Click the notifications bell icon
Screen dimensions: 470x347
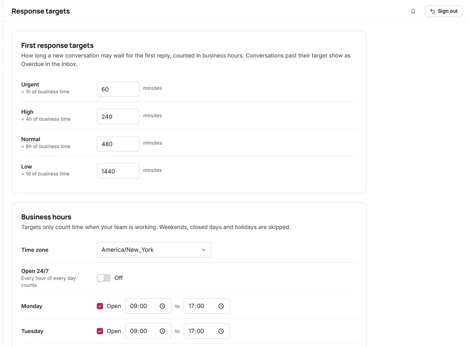pos(413,11)
